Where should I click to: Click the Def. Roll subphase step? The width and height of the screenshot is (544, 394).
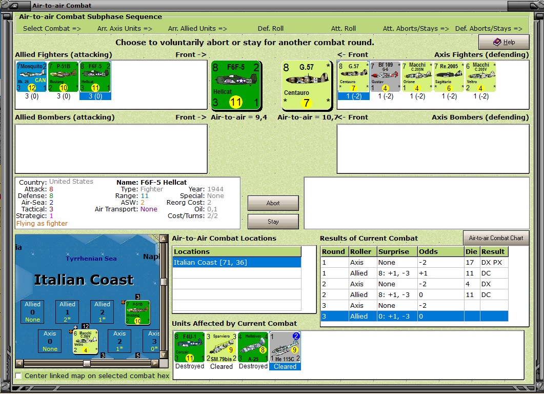271,28
